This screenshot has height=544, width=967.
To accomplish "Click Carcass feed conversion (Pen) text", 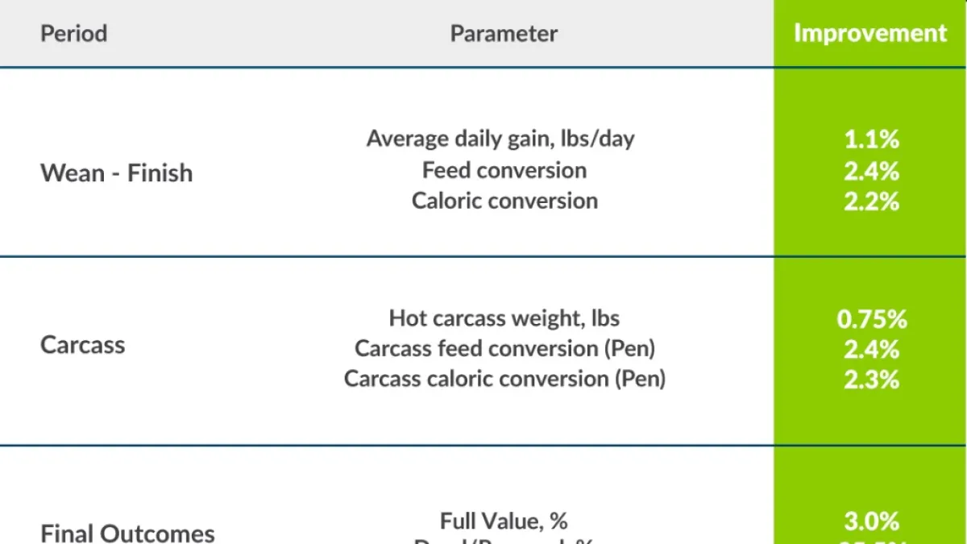I will click(x=504, y=348).
